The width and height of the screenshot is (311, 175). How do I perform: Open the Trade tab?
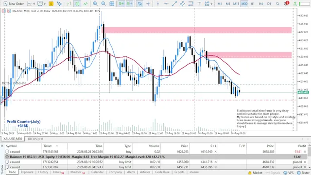pyautogui.click(x=12, y=172)
